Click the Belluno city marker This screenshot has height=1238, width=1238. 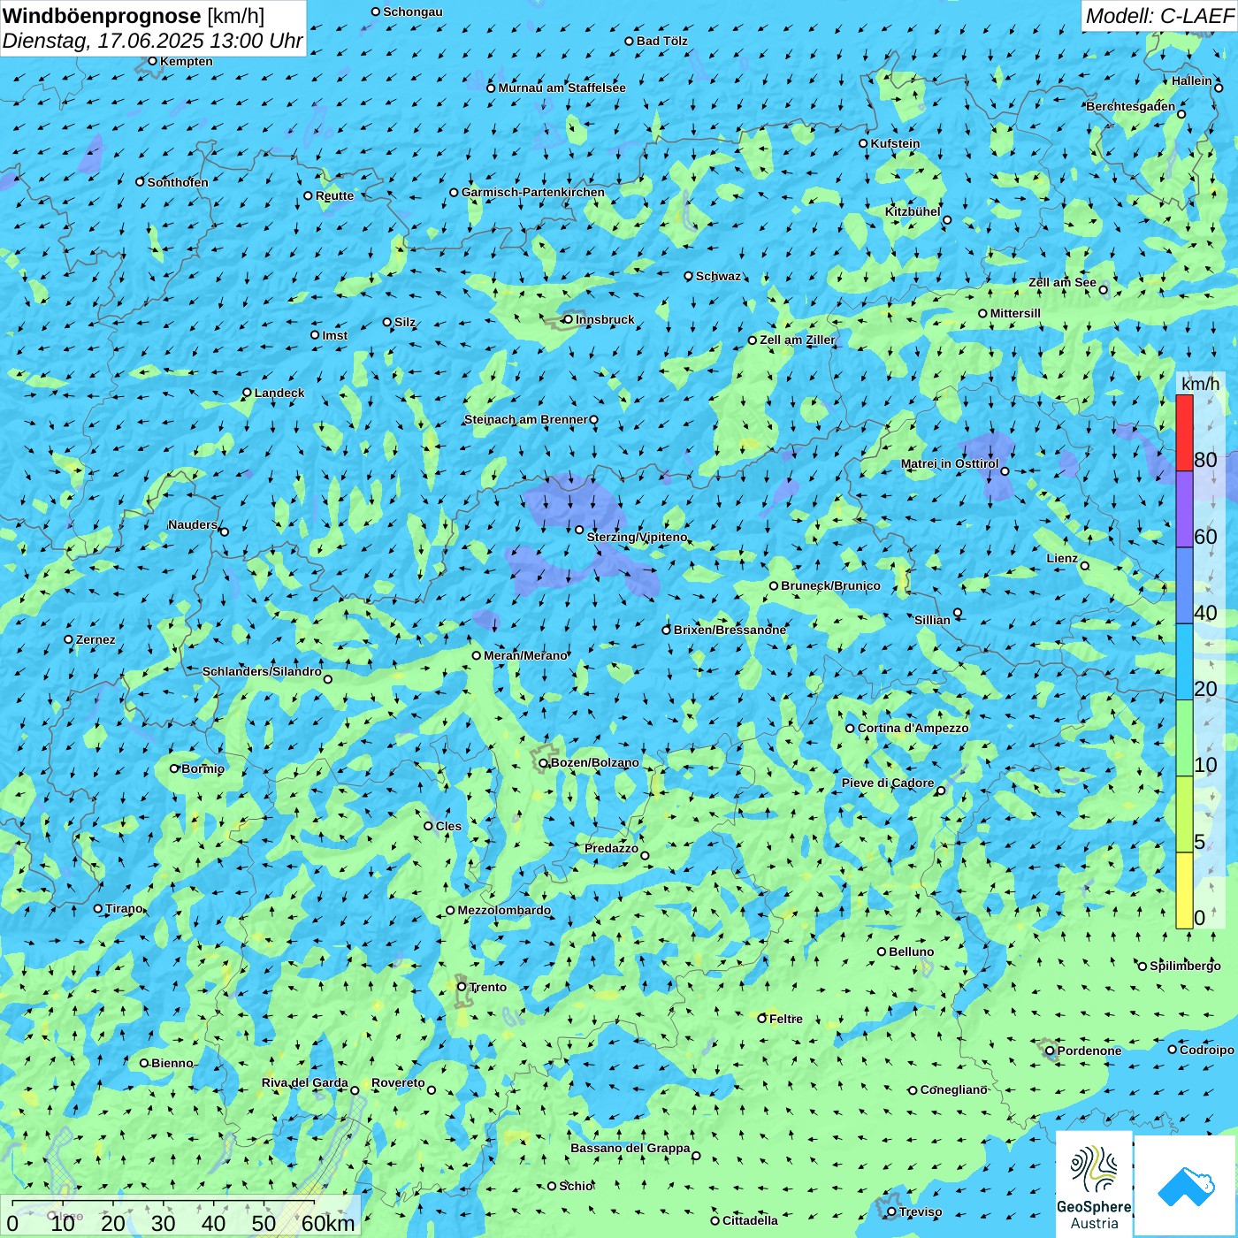[x=882, y=951]
